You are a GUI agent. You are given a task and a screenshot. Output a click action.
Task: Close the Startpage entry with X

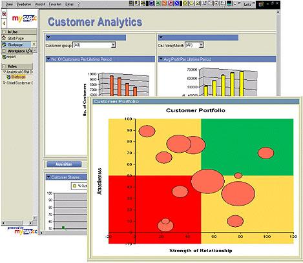pyautogui.click(x=34, y=44)
